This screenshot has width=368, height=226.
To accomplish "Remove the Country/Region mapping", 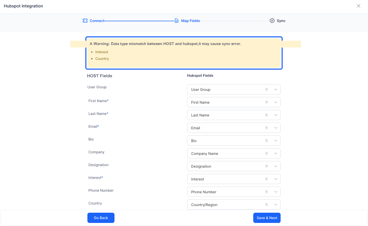I will (267, 205).
